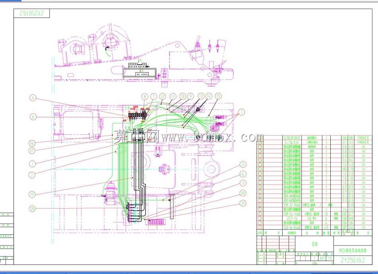This screenshot has height=274, width=378.
Task: Select callout balloon number 2
Action: click(32, 175)
